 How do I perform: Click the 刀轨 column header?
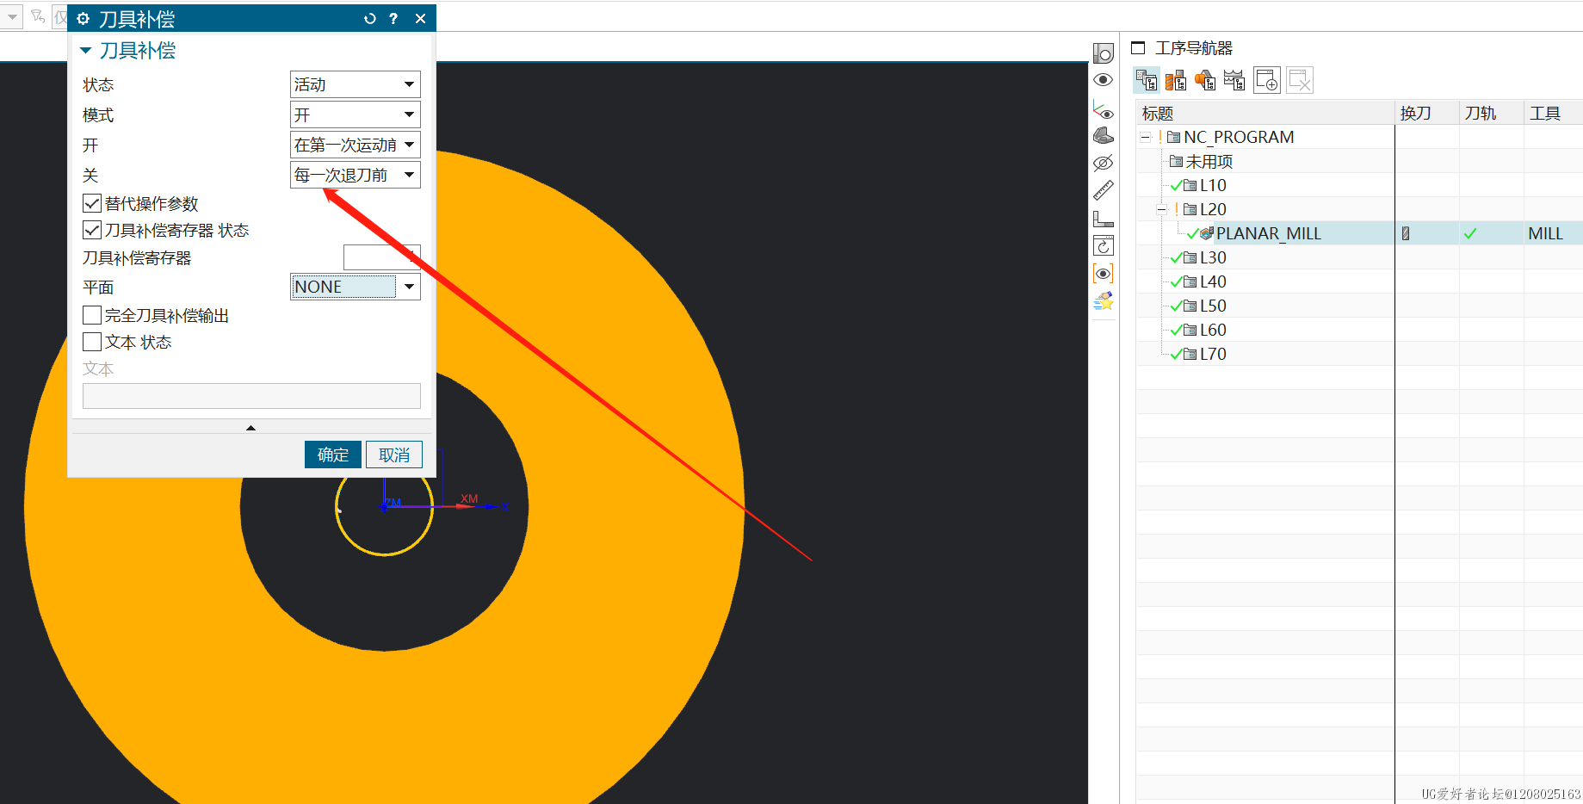pos(1491,113)
